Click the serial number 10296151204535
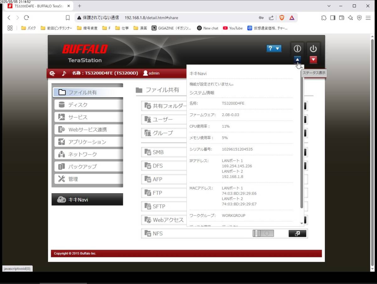 (237, 149)
